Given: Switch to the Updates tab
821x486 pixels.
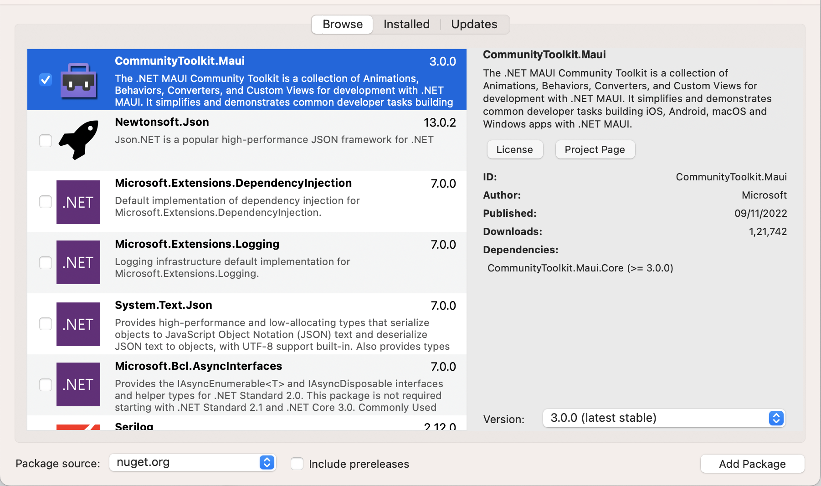Looking at the screenshot, I should pyautogui.click(x=474, y=24).
